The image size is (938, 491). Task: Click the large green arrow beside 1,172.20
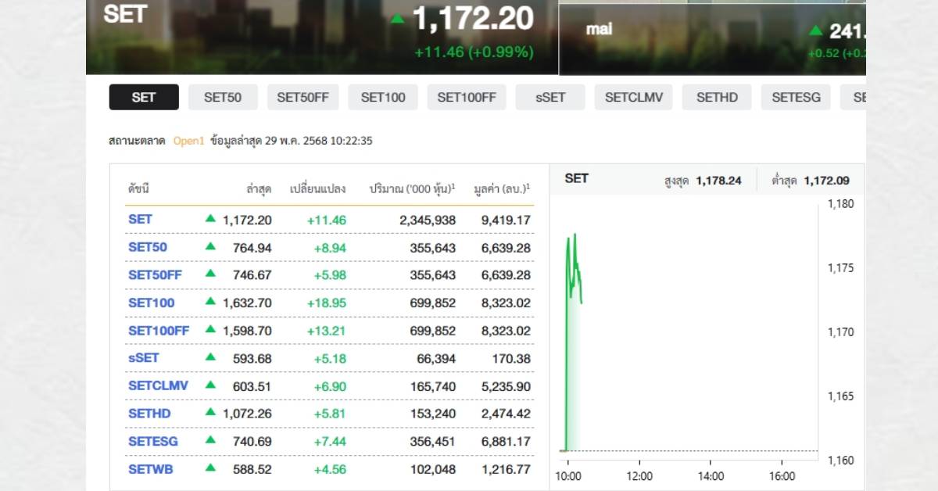398,19
